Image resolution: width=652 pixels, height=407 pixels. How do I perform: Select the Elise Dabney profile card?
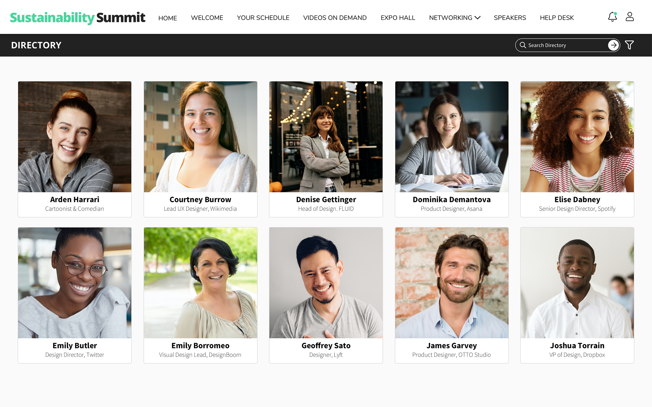[x=577, y=149]
